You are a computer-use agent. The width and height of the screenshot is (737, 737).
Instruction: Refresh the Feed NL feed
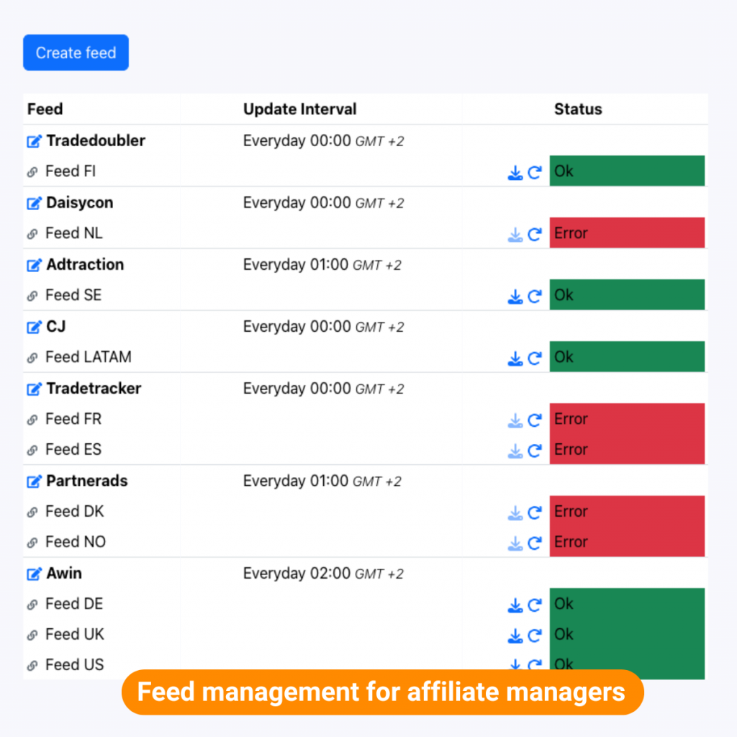point(535,235)
